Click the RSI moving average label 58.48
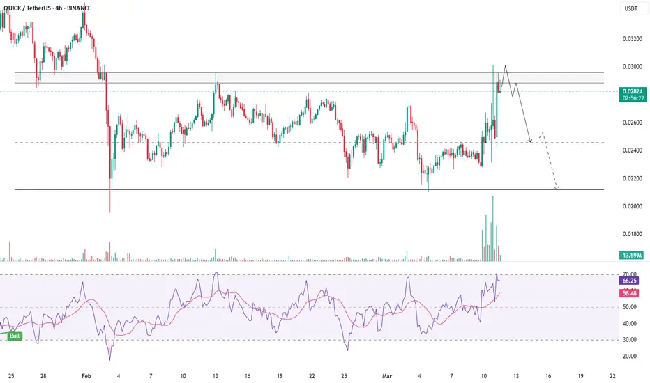This screenshot has width=650, height=383. 629,293
